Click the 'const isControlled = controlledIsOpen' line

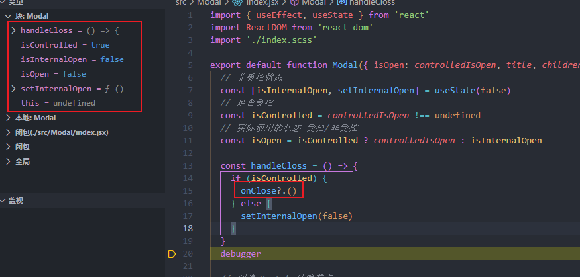click(350, 116)
